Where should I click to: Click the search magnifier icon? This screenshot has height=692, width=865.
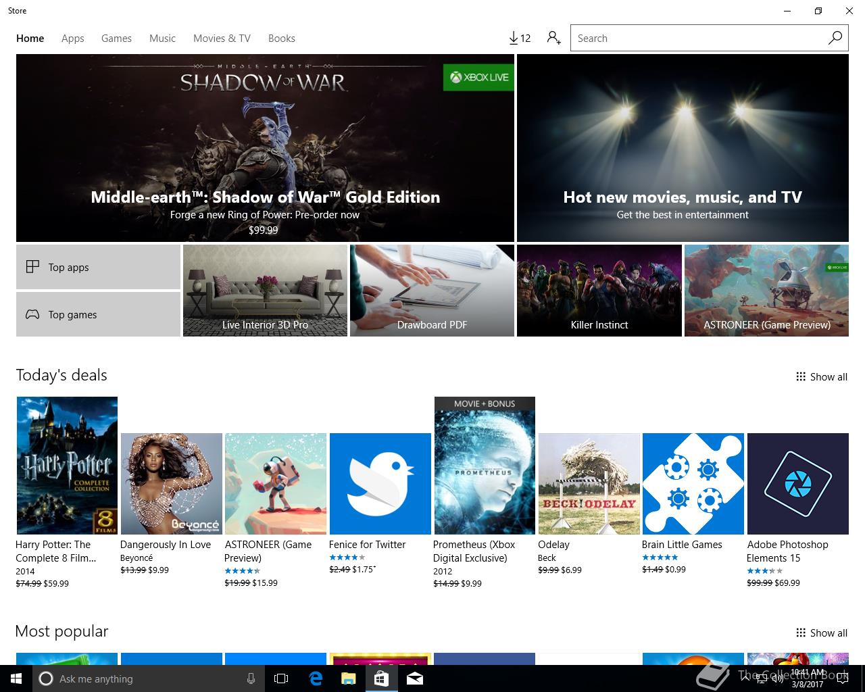pyautogui.click(x=835, y=38)
